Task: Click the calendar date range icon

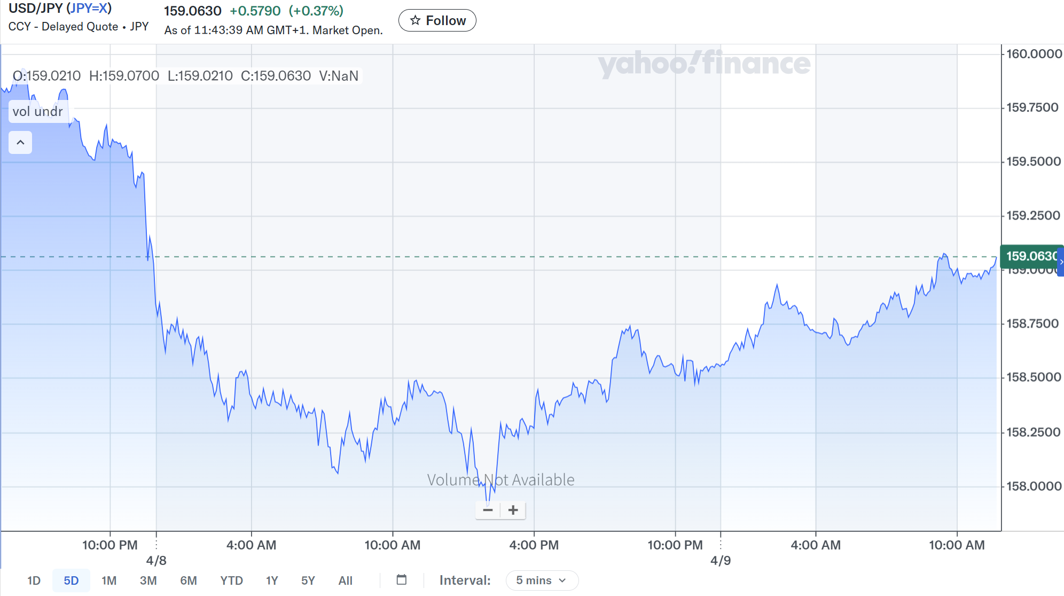Action: [402, 580]
